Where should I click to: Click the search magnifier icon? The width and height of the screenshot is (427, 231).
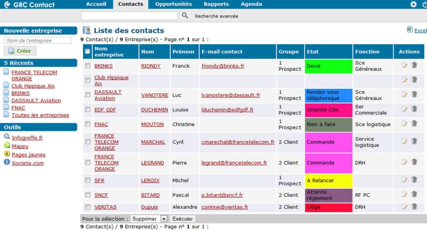pyautogui.click(x=185, y=15)
